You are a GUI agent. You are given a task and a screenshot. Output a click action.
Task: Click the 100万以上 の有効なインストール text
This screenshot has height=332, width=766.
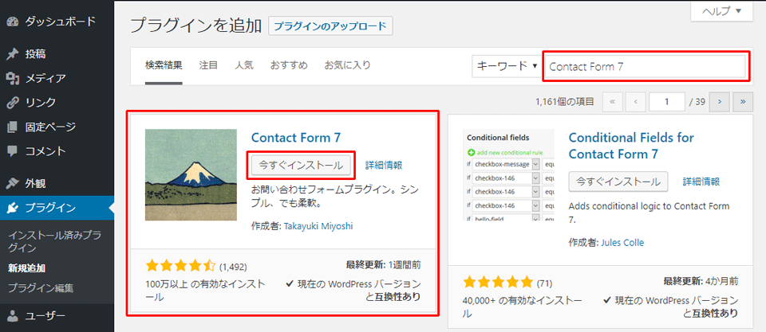pos(206,290)
